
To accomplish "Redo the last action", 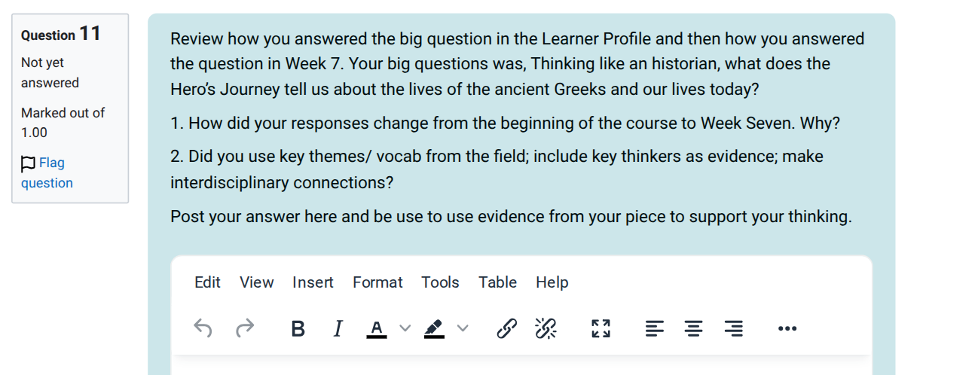I will click(x=245, y=328).
